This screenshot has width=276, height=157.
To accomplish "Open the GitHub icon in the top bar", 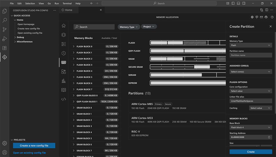I will (266, 17).
